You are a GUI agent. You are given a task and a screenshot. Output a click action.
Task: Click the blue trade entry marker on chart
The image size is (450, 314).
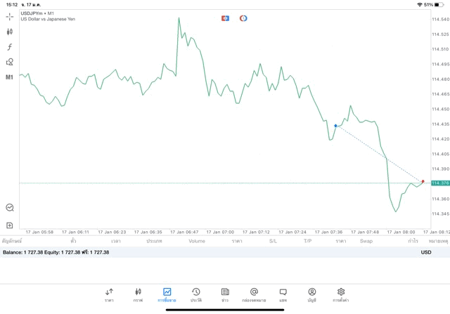pyautogui.click(x=336, y=126)
